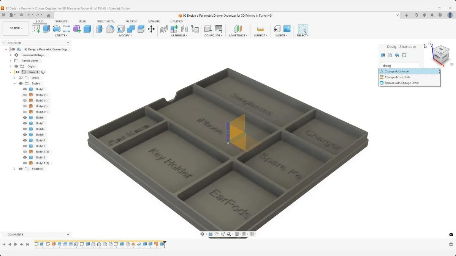Choose Change Parameters from shortcut results

click(x=409, y=71)
